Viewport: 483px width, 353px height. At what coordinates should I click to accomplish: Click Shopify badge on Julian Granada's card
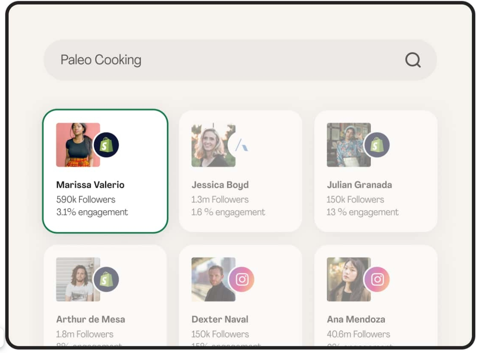(x=377, y=145)
